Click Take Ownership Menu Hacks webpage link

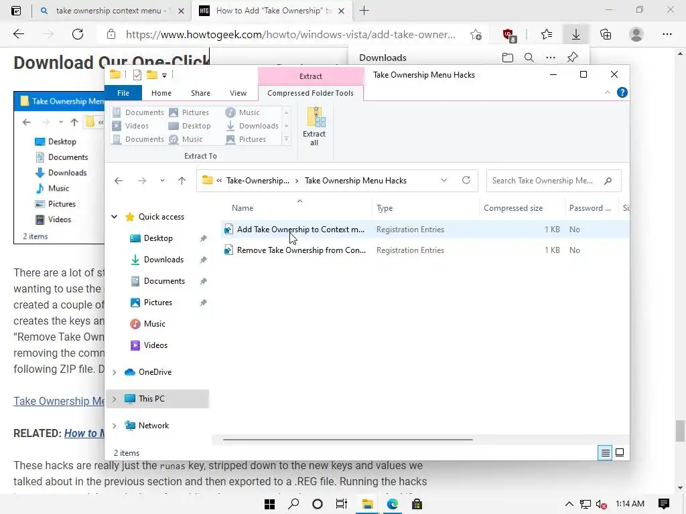(59, 402)
